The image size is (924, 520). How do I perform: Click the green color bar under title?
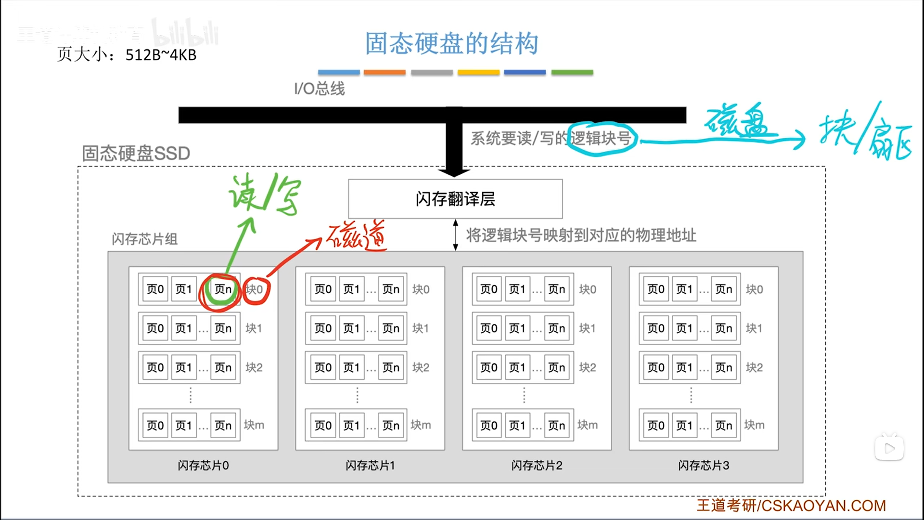click(x=572, y=72)
